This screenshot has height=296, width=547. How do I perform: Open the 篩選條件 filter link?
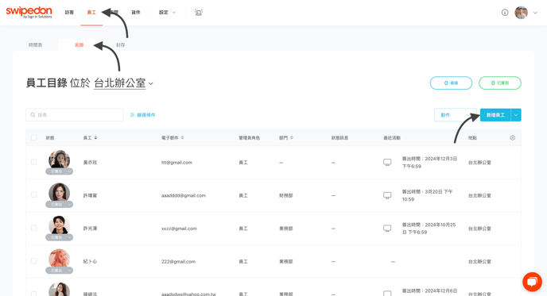click(145, 115)
